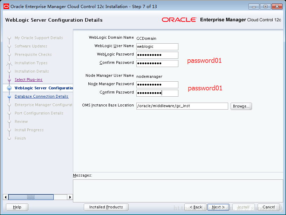This screenshot has height=215, width=286.
Task: Click Confirm Password field below WebLogic Password
Action: [157, 64]
